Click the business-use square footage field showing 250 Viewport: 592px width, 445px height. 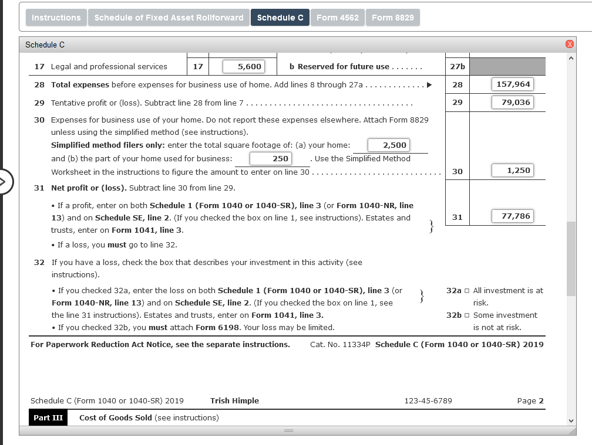click(x=272, y=158)
